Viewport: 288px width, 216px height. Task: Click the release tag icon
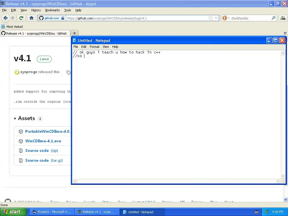(x=69, y=73)
